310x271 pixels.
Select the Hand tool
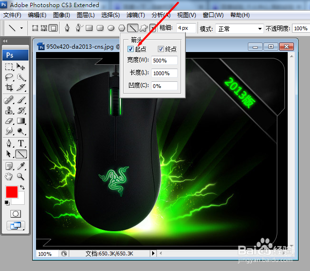tap(9, 176)
